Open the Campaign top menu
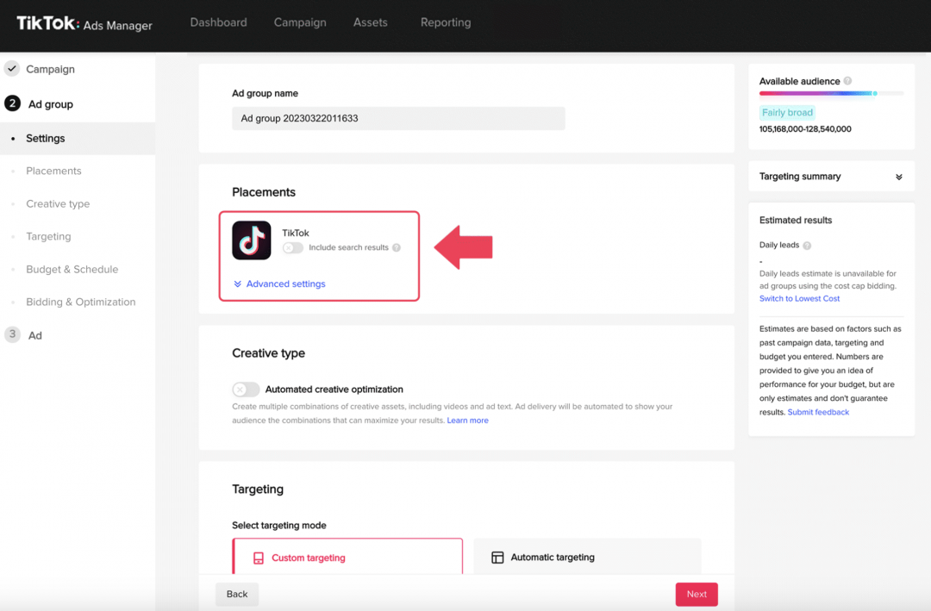 coord(300,22)
